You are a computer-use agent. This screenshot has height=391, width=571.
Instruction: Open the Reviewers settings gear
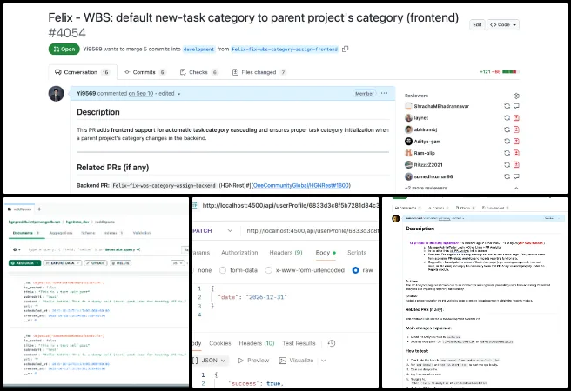[x=516, y=96]
